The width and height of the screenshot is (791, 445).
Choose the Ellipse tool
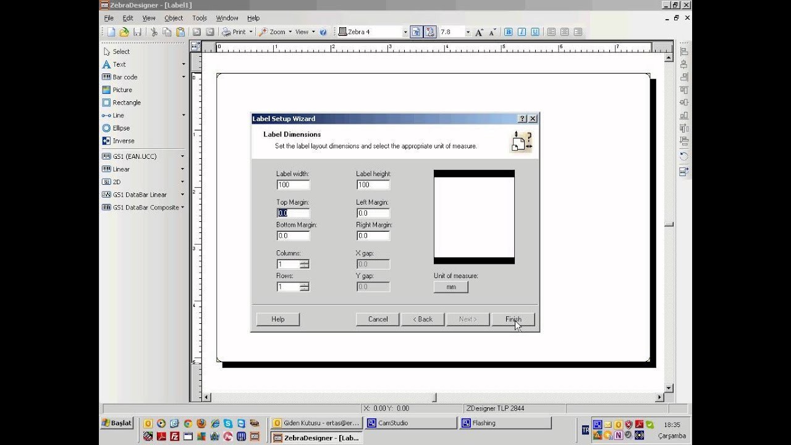[x=116, y=128]
